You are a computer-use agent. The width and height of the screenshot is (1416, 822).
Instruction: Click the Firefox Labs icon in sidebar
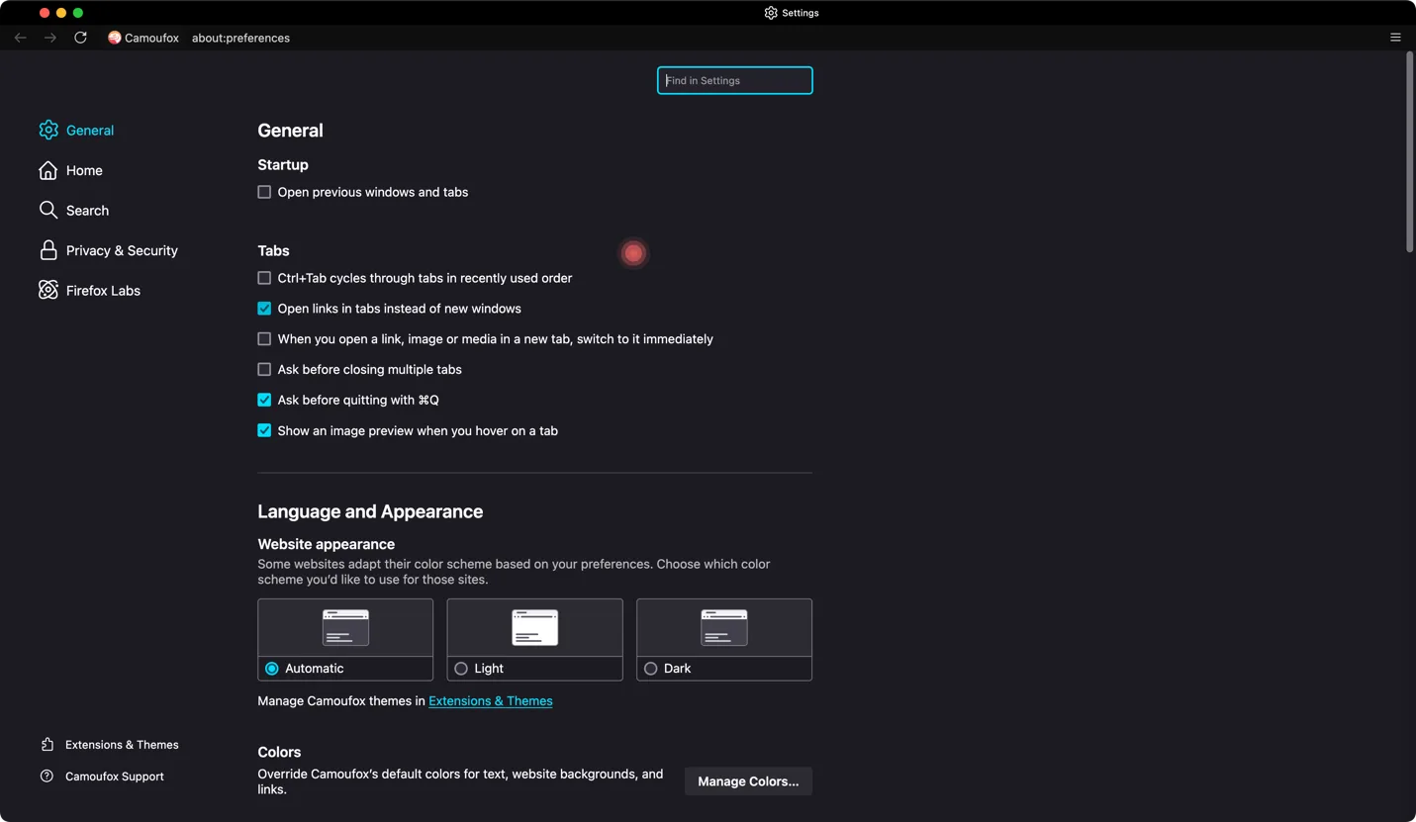point(48,290)
